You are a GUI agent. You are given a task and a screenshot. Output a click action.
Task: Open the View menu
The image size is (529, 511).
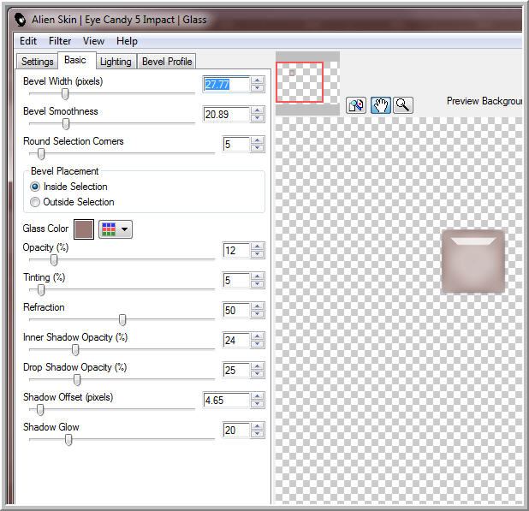click(93, 41)
